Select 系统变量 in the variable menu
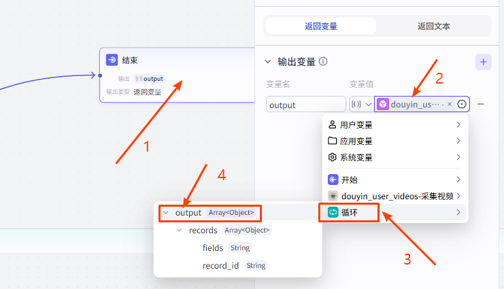 click(395, 157)
